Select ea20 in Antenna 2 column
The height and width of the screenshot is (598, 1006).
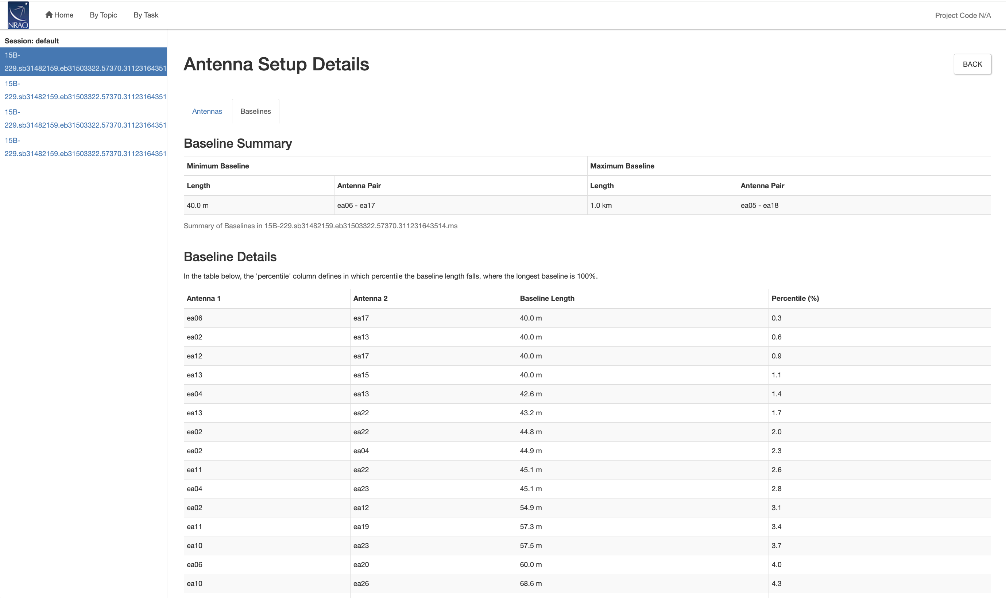point(434,564)
